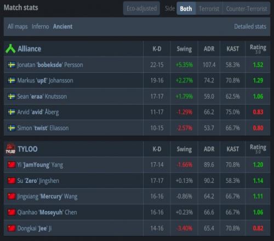This screenshot has width=274, height=241.
Task: Click the TYLOO team logo icon
Action: [x=10, y=149]
